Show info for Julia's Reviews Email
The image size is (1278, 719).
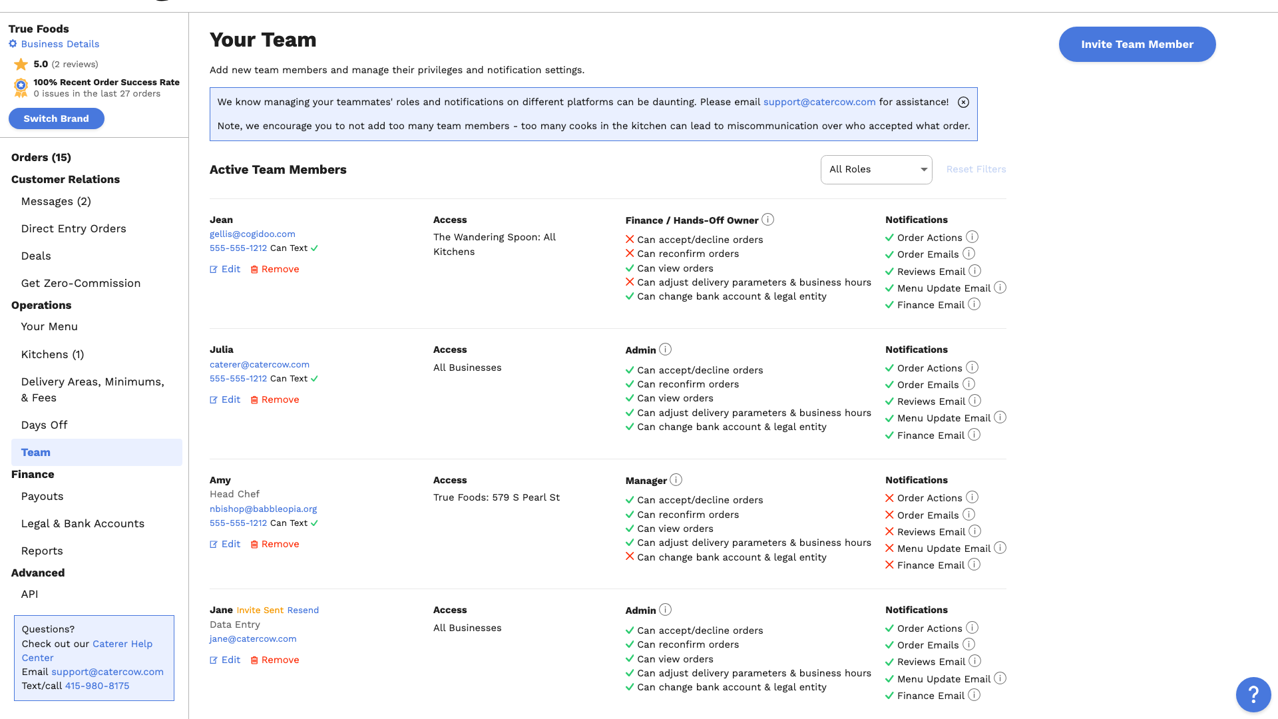pyautogui.click(x=974, y=400)
